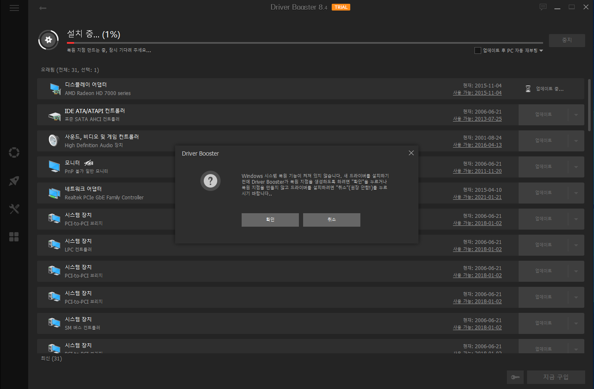The height and width of the screenshot is (389, 594).
Task: Expand update options for PnP monitor row
Action: tap(576, 167)
